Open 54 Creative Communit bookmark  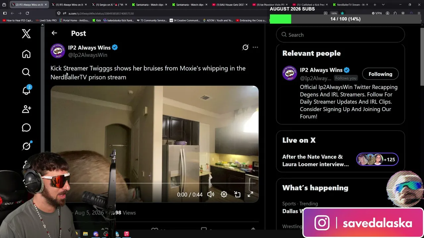(185, 20)
